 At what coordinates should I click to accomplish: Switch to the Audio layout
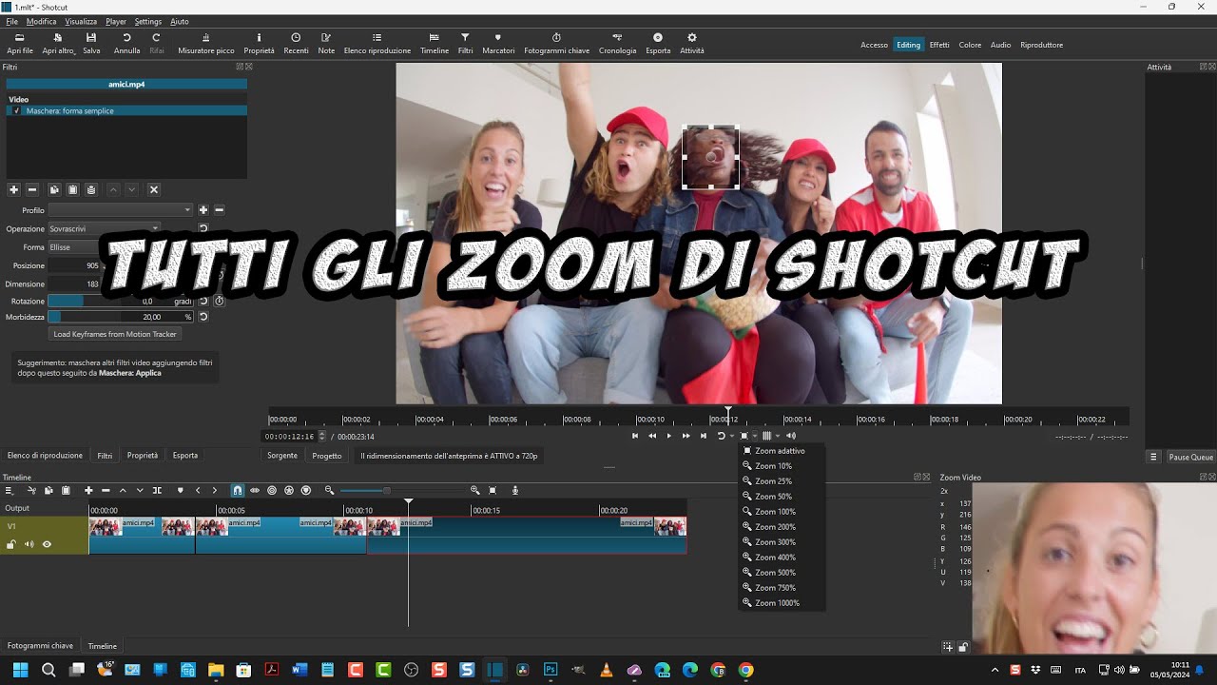coord(1000,45)
